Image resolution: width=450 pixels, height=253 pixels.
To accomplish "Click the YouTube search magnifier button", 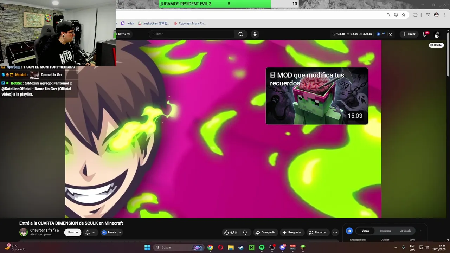I will click(240, 34).
